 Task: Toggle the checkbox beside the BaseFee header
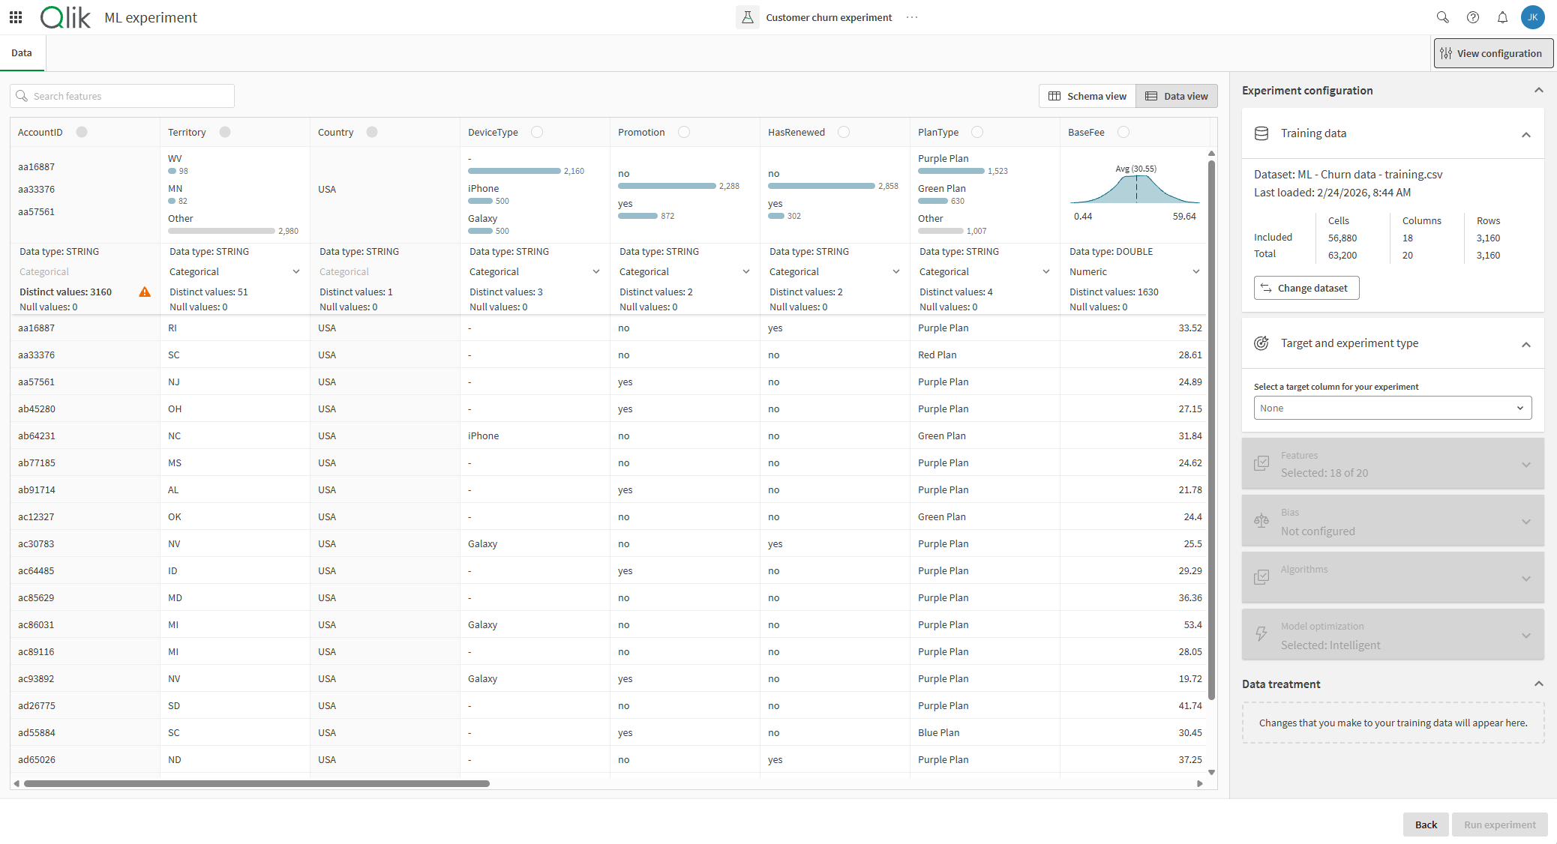tap(1123, 131)
